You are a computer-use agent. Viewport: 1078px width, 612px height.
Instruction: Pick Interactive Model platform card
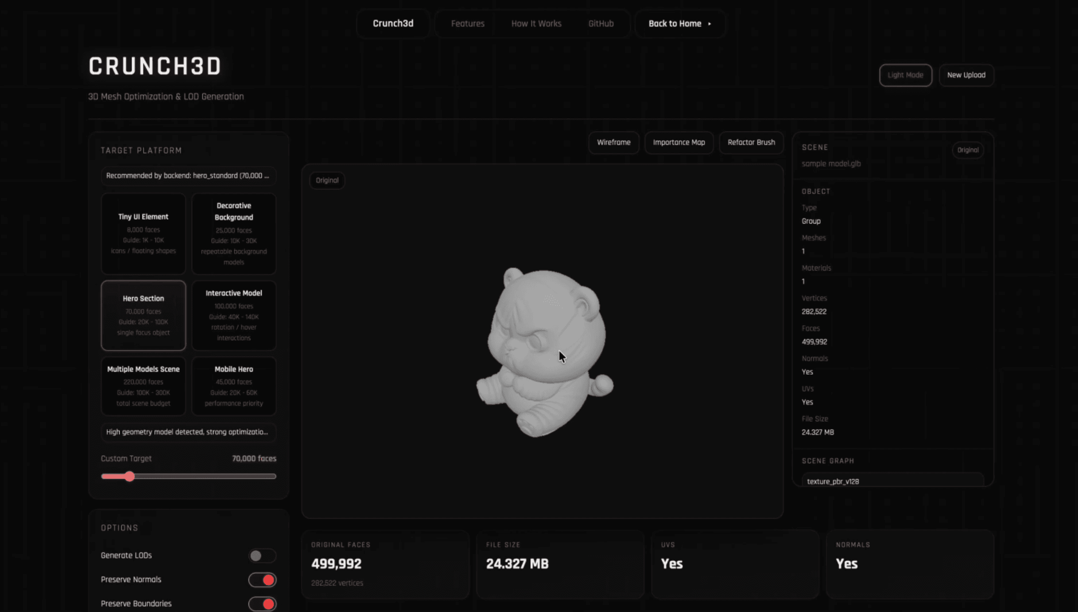click(233, 315)
